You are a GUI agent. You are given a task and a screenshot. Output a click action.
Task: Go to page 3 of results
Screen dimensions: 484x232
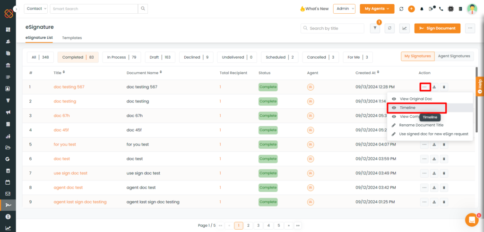click(258, 225)
